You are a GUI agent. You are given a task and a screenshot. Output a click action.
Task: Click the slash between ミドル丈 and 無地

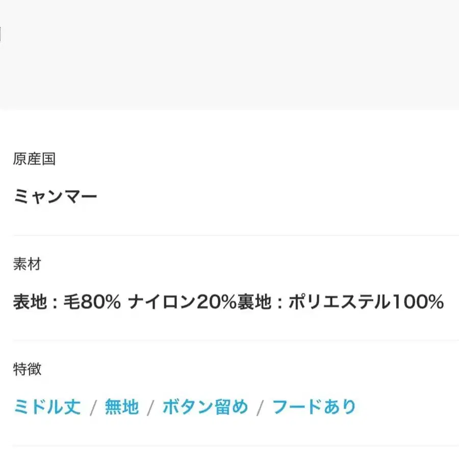pyautogui.click(x=93, y=407)
